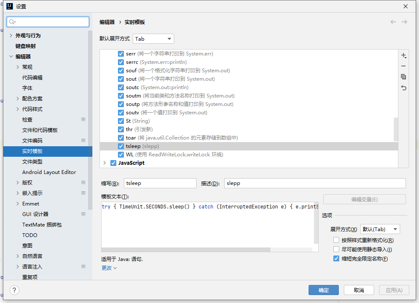Select the soutv template row

click(x=249, y=113)
